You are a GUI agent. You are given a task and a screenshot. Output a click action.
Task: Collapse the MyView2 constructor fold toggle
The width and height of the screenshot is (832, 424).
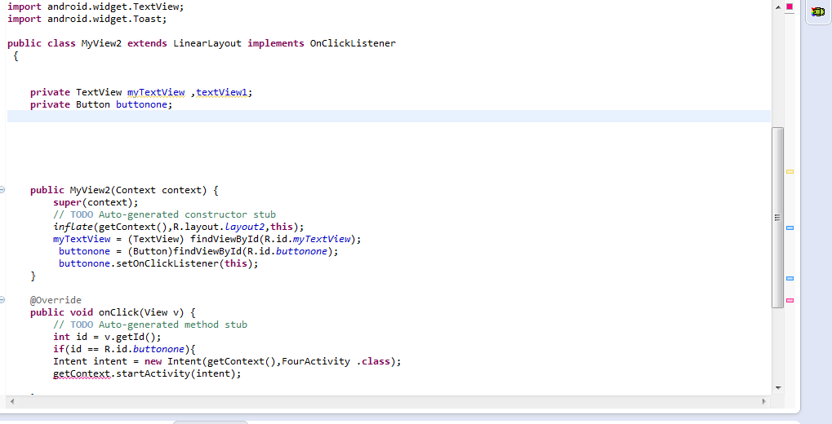click(x=2, y=190)
